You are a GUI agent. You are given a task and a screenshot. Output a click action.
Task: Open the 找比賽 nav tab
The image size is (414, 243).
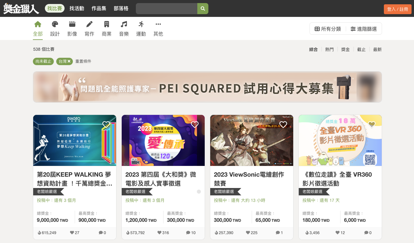(55, 8)
